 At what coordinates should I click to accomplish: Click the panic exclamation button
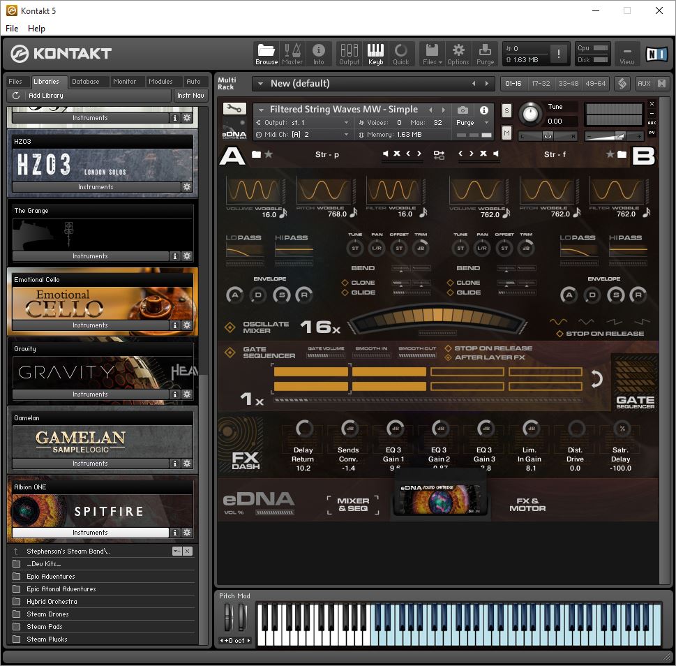(x=559, y=54)
